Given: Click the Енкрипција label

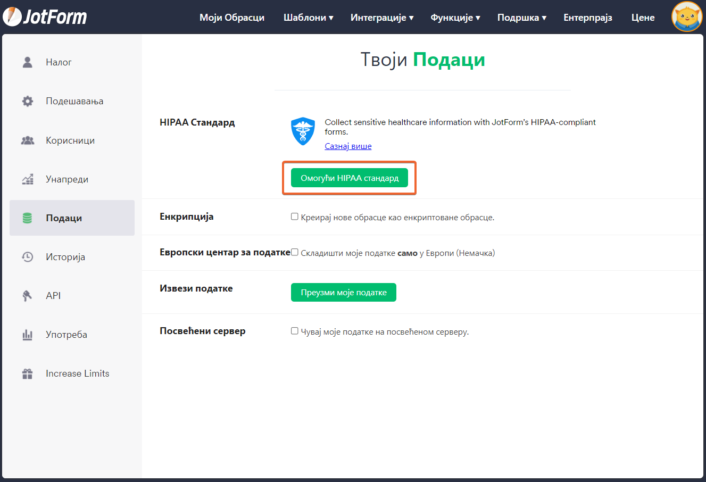Looking at the screenshot, I should 187,217.
